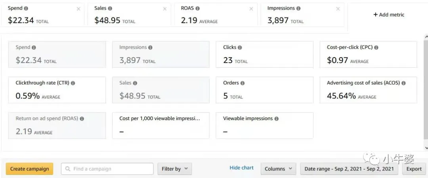Remove the Spend metric from the chart
The height and width of the screenshot is (178, 428).
click(78, 9)
